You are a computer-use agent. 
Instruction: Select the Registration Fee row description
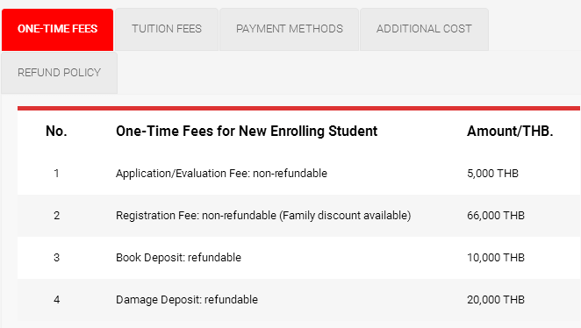[263, 216]
